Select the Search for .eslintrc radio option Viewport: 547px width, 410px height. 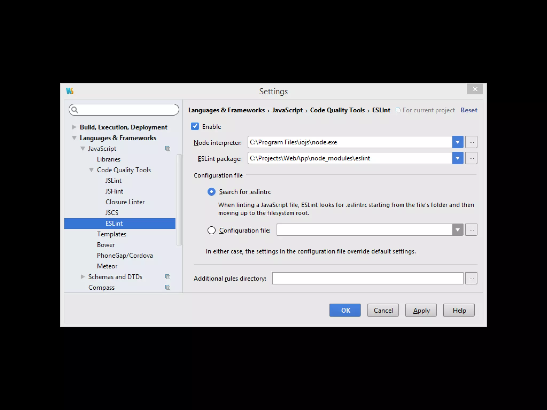coord(211,192)
